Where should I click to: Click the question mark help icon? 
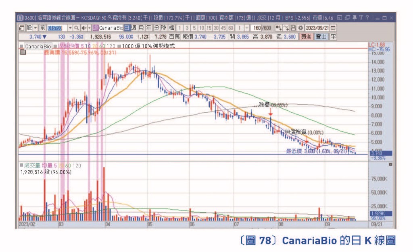[368, 18]
